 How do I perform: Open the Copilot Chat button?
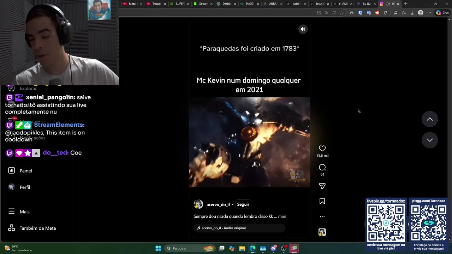coord(442,13)
